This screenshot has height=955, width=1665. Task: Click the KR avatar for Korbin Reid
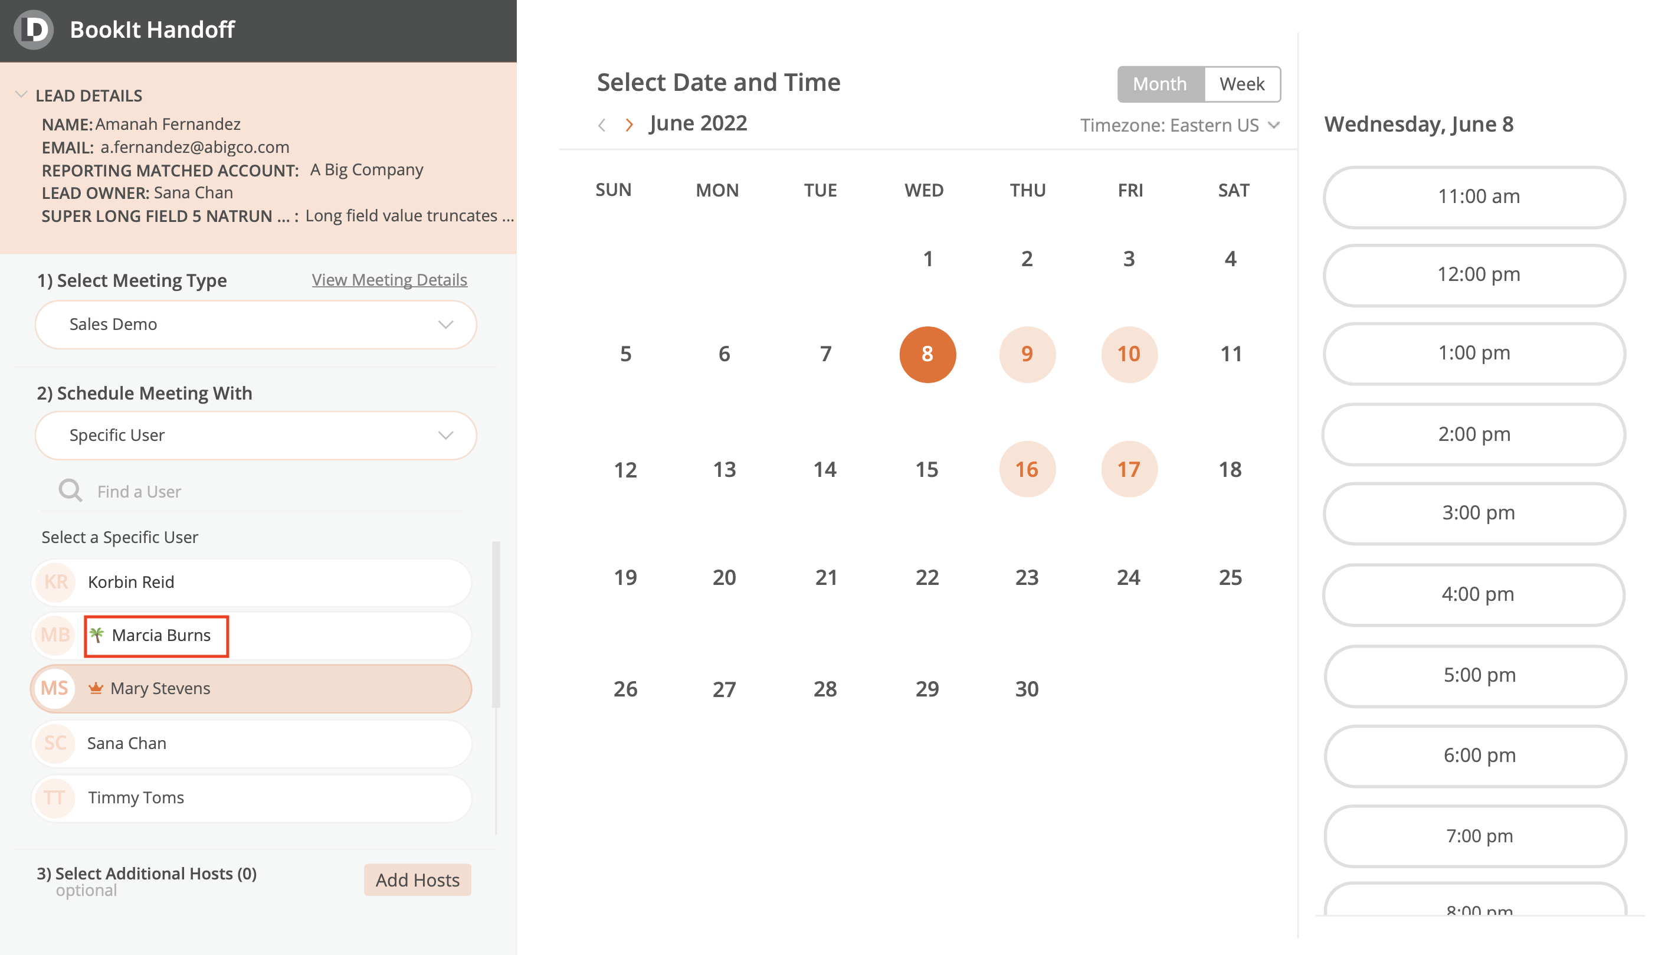coord(55,582)
